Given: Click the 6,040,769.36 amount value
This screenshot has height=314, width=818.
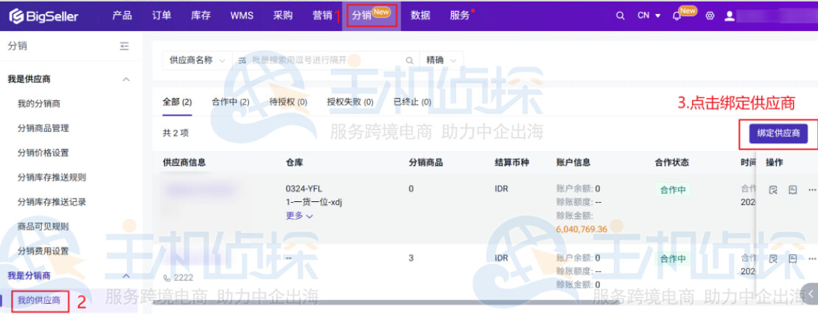Looking at the screenshot, I should 581,229.
